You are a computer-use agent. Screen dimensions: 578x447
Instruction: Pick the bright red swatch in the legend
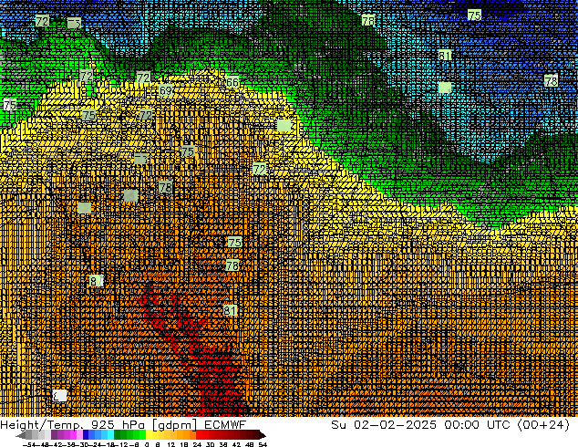(199, 435)
